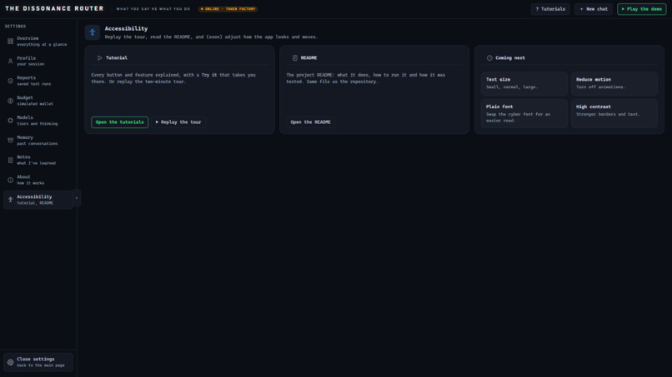Screen dimensions: 672x377
Task: Click the Tutorials button in the top bar
Action: click(x=550, y=9)
